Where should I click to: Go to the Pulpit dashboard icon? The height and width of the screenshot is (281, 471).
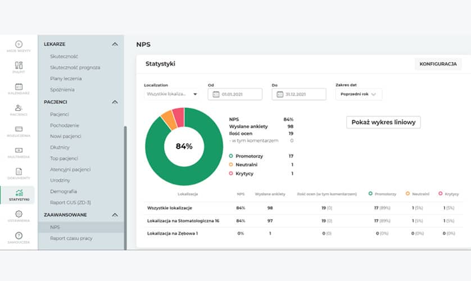pos(19,67)
